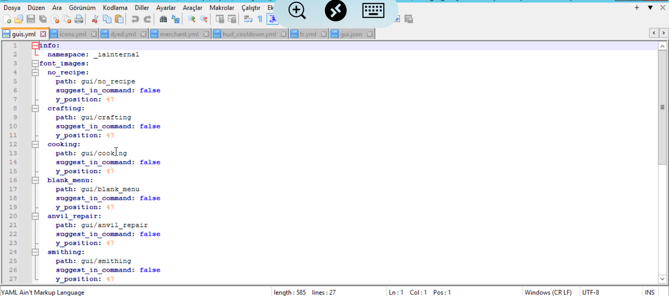Open the Diller menu
The image size is (669, 296).
tap(142, 8)
